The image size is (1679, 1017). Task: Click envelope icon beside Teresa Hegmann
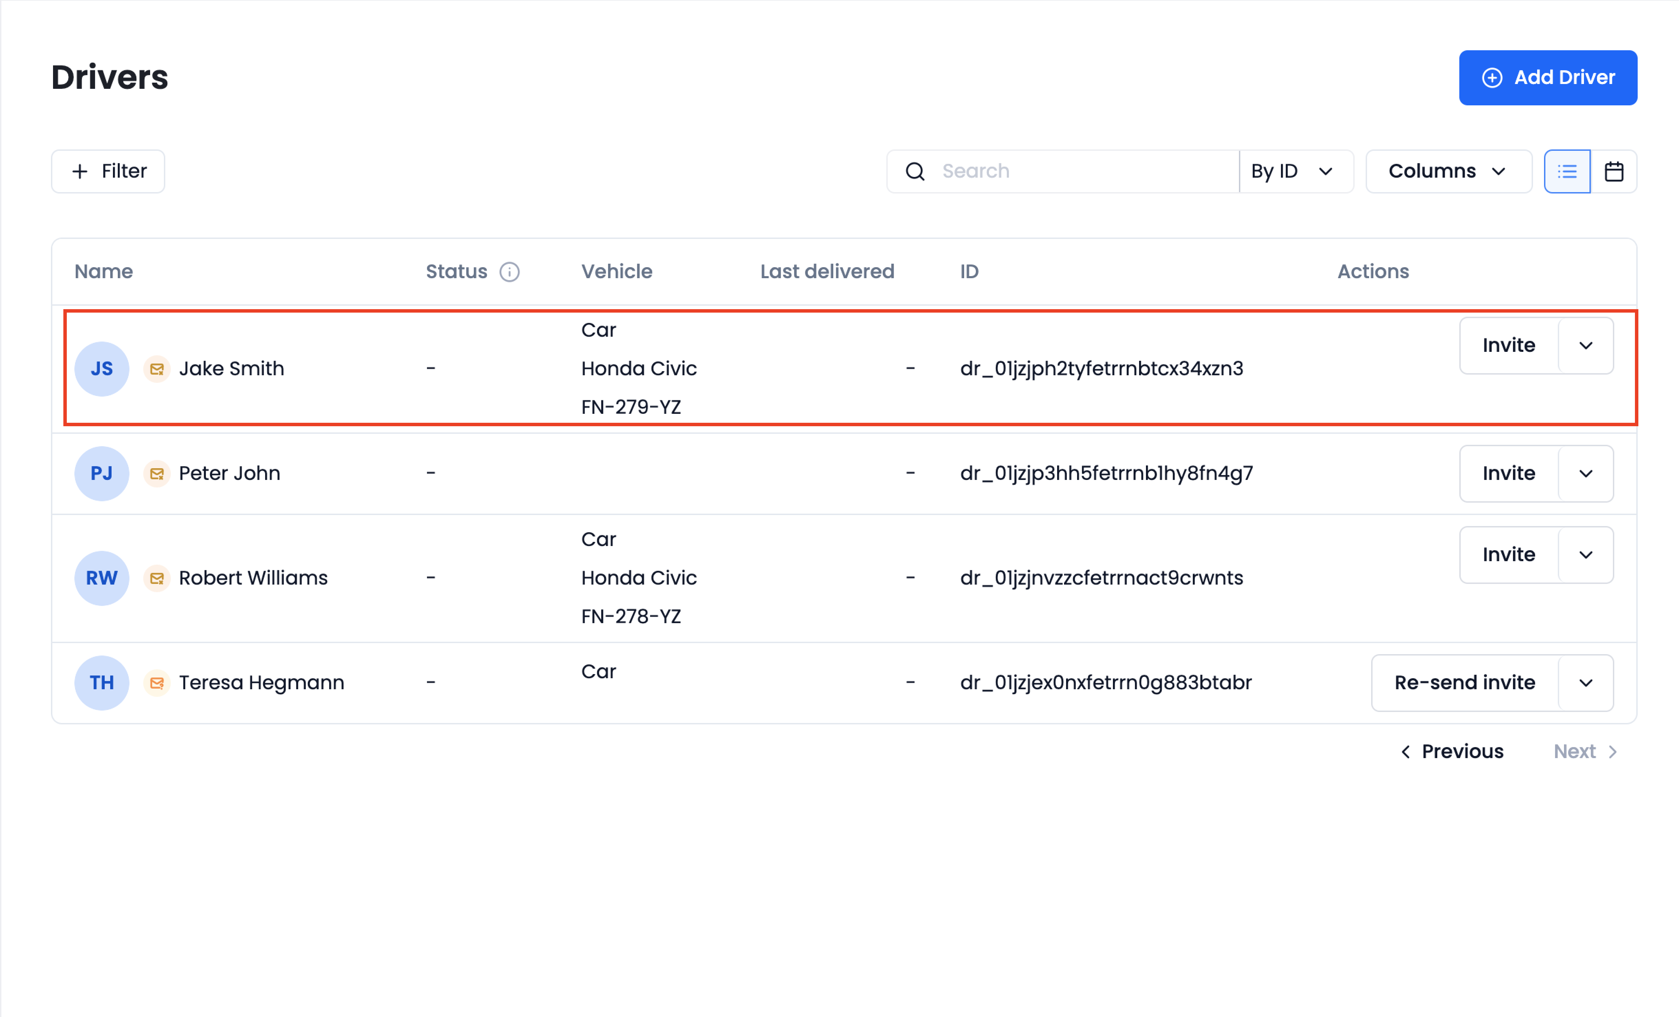(x=157, y=683)
